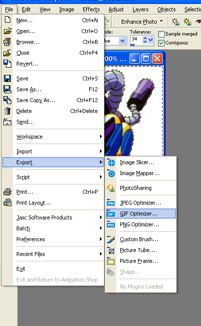Click the Picture Frame icon
201x326 pixels.
click(x=111, y=261)
